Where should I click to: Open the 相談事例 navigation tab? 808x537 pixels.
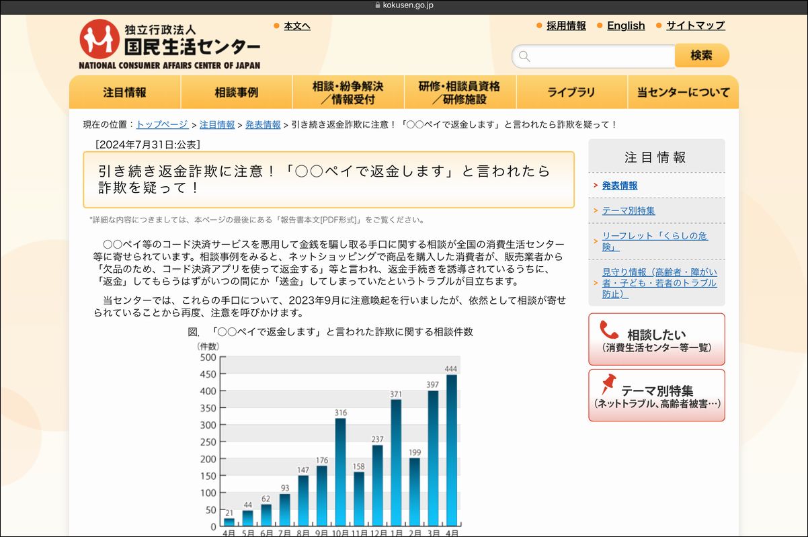click(237, 92)
